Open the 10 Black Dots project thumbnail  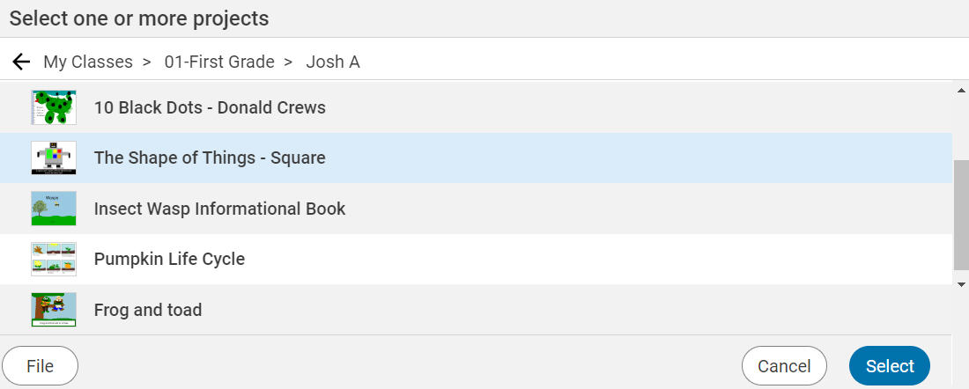point(53,107)
